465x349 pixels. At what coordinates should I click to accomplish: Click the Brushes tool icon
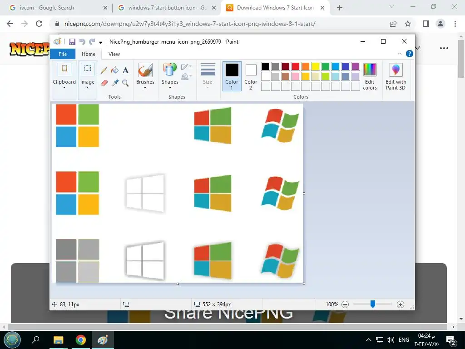click(145, 70)
